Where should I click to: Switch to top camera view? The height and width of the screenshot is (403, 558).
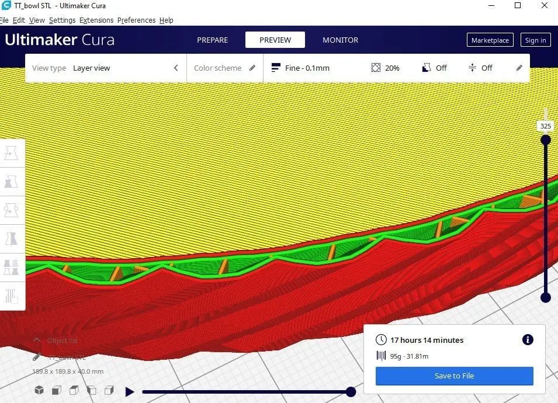pos(74,390)
